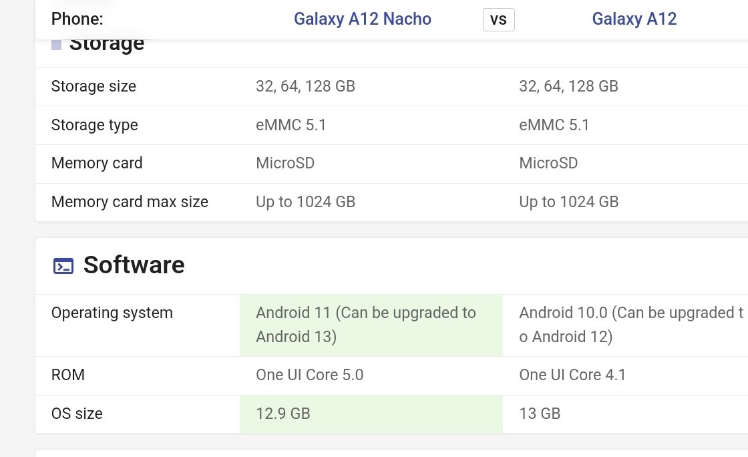Select the Storage section heading text
The width and height of the screenshot is (748, 457).
point(107,45)
